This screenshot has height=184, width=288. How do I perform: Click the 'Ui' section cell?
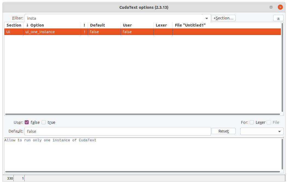[x=14, y=32]
